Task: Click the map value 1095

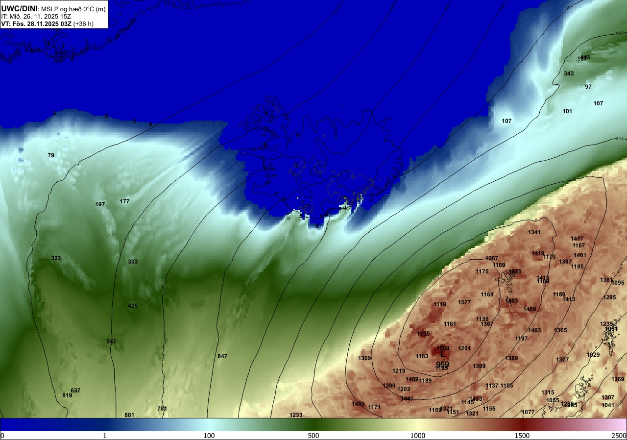Action: point(618,283)
